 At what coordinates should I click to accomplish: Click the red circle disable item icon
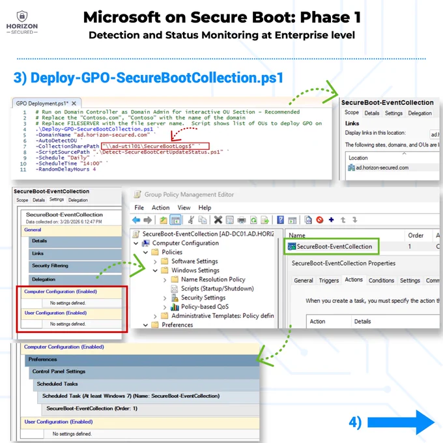click(x=320, y=220)
